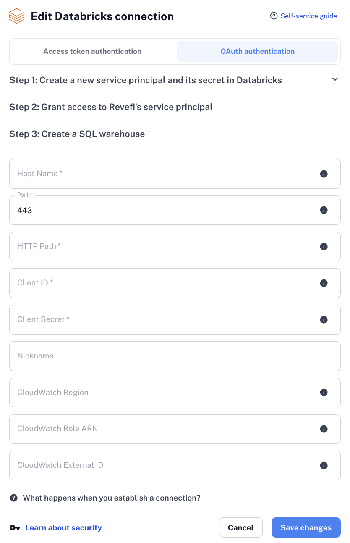The width and height of the screenshot is (350, 543).
Task: Click the info icon beside Client Secret
Action: tap(324, 320)
